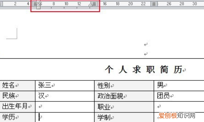Click the empty cell beside 出生年月

tap(65, 107)
